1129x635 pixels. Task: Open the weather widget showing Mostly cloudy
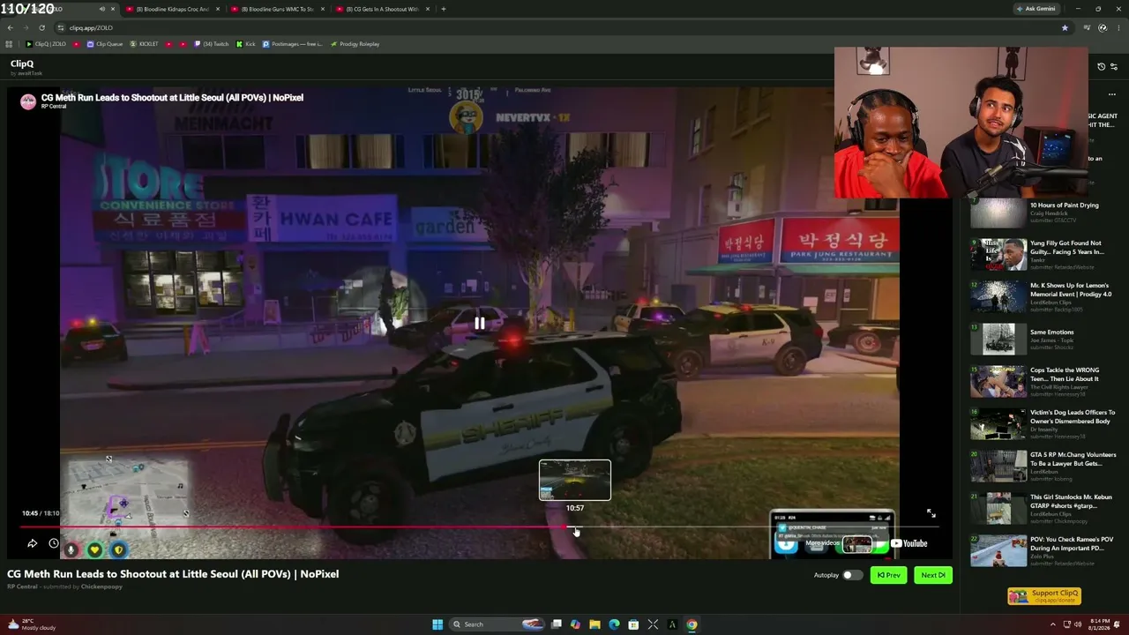[x=32, y=624]
